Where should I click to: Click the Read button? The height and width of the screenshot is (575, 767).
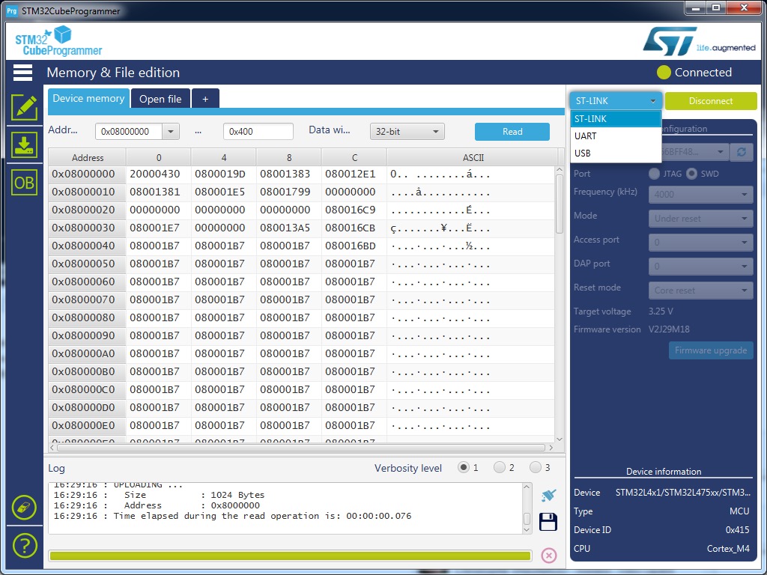pos(512,132)
